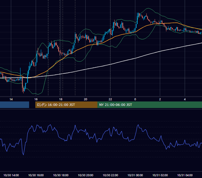202x178 pixels.
Task: Click the 22 hour axis label
Action: pyautogui.click(x=110, y=99)
